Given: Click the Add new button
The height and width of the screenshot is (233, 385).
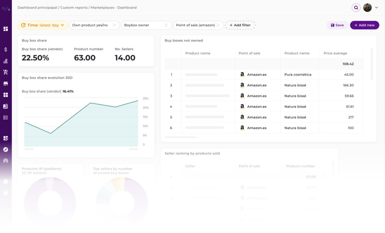Looking at the screenshot, I should tap(364, 25).
